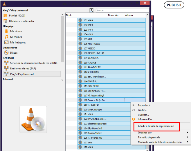Select channel 120 CNBC Europe
Image resolution: width=191 pixels, height=153 pixels.
tap(104, 110)
